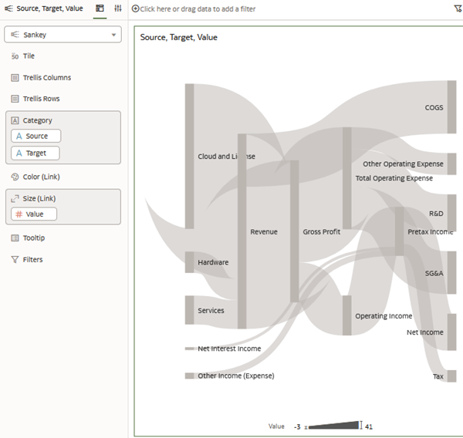Click the Value size legend wedge

coord(333,426)
